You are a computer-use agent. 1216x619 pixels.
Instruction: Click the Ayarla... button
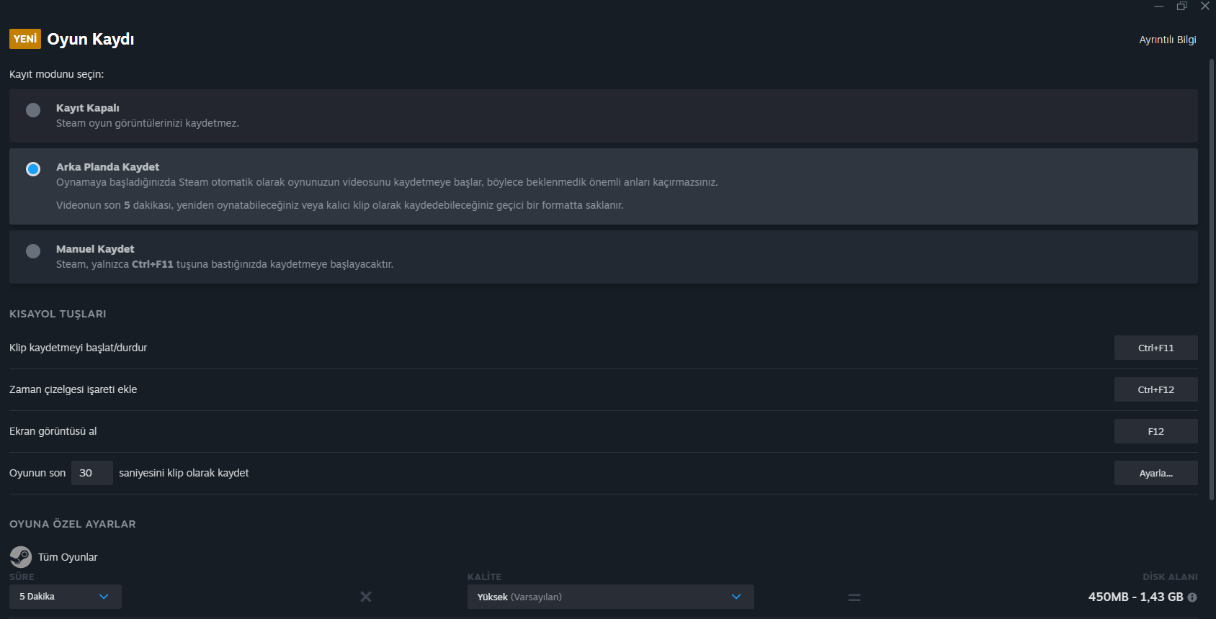(1156, 473)
